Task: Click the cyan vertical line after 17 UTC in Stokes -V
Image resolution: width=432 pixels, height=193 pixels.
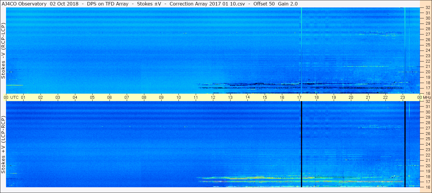Action: tap(301, 50)
